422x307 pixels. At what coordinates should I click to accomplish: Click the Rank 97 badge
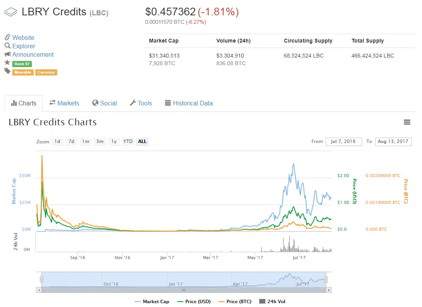pos(22,64)
